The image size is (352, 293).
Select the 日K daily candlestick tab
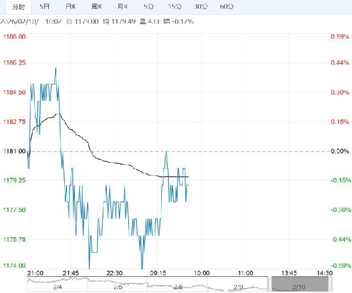click(70, 6)
